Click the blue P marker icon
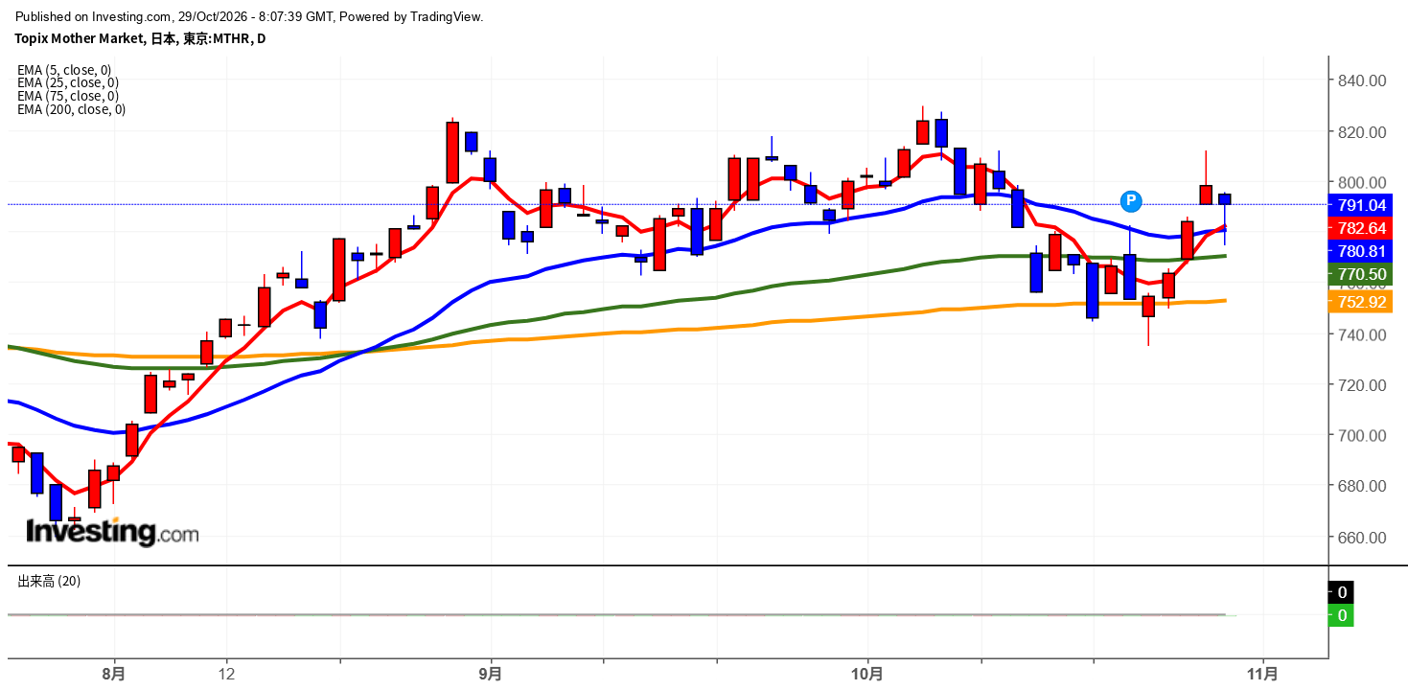Screen dimensions: 1408x690 pos(1131,200)
